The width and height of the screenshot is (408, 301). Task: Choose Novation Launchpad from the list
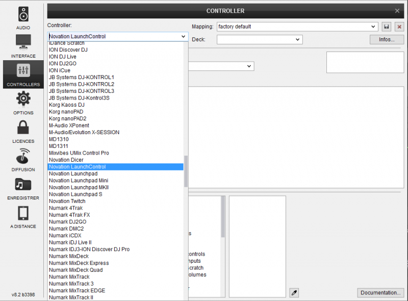tap(116, 173)
